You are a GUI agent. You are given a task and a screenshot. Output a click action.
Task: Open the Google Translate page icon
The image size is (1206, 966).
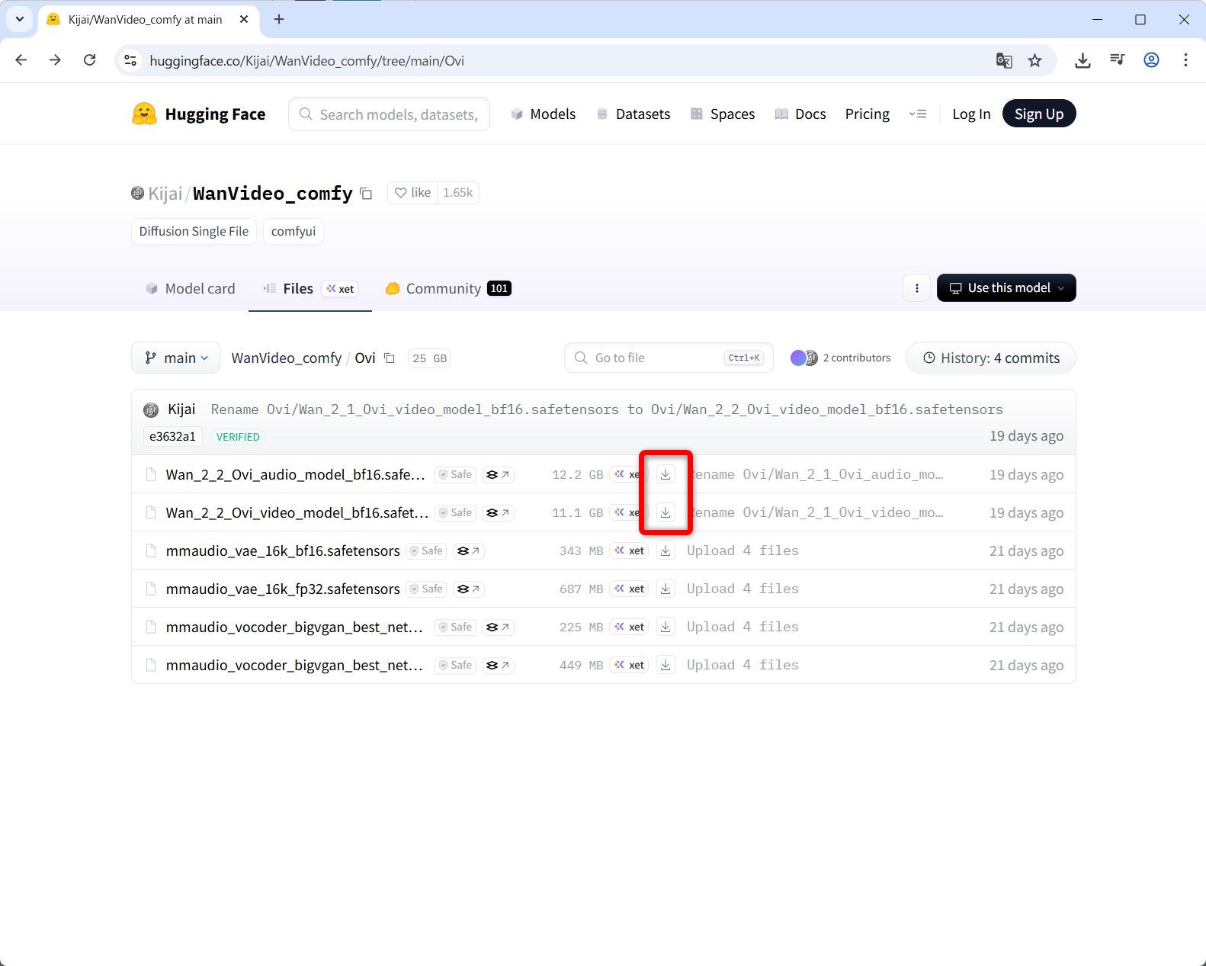pos(1004,61)
